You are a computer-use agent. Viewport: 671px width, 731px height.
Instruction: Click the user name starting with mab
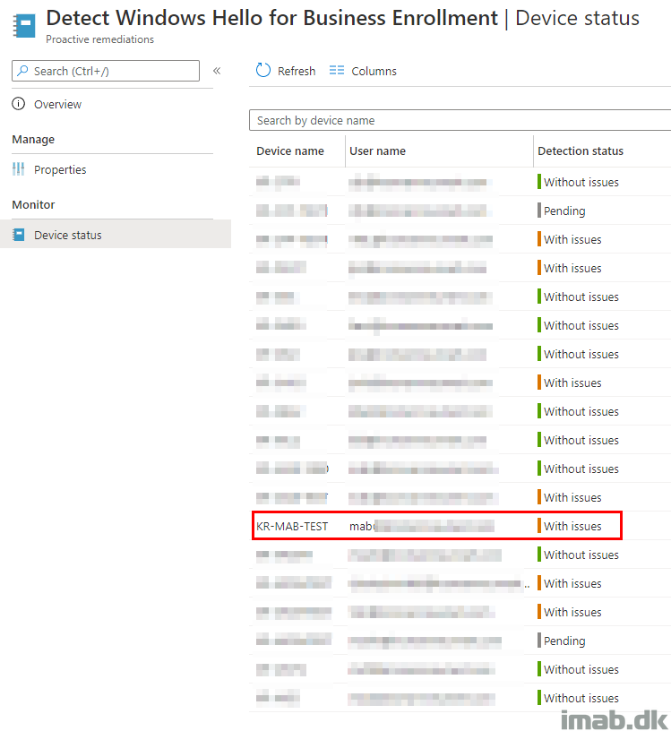tap(421, 527)
